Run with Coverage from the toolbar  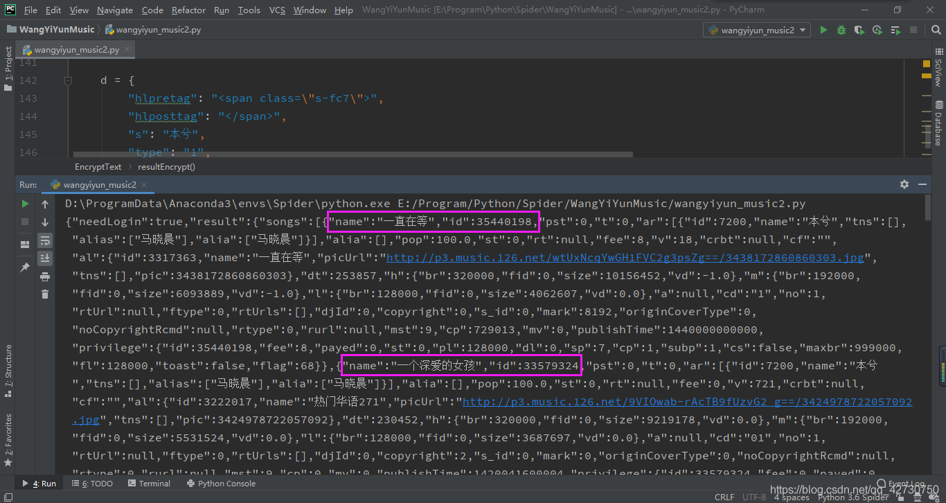(x=859, y=30)
